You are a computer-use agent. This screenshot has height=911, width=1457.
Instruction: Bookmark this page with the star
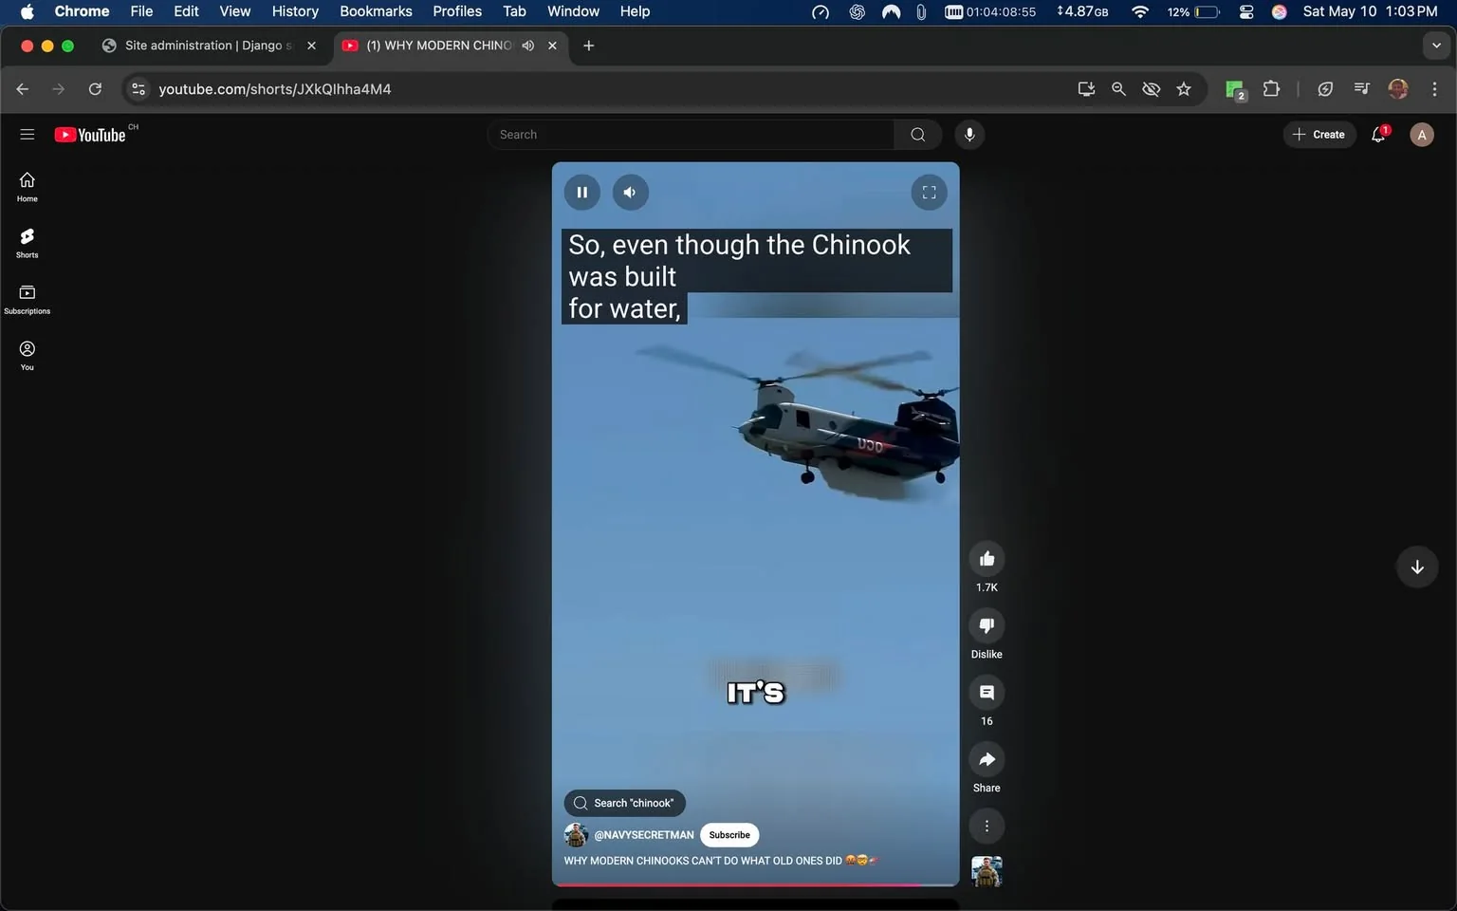click(1184, 89)
